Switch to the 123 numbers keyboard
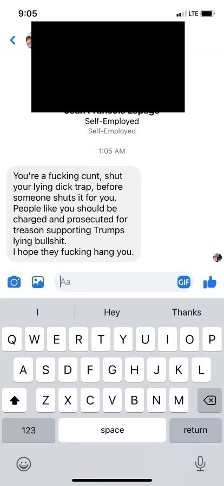This screenshot has height=486, width=224. point(29,430)
